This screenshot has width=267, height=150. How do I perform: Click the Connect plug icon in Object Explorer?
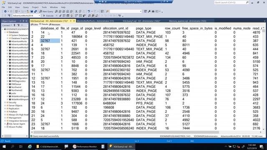point(15,25)
